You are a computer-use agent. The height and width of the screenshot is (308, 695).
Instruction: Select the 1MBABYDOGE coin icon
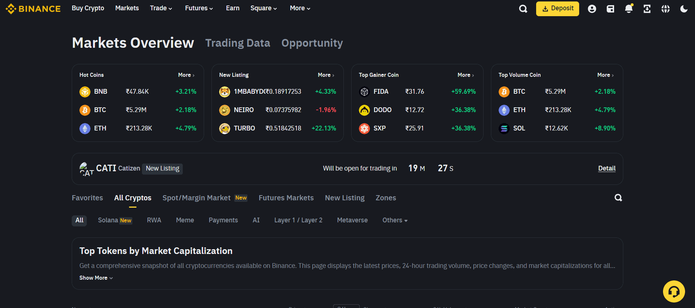click(225, 92)
